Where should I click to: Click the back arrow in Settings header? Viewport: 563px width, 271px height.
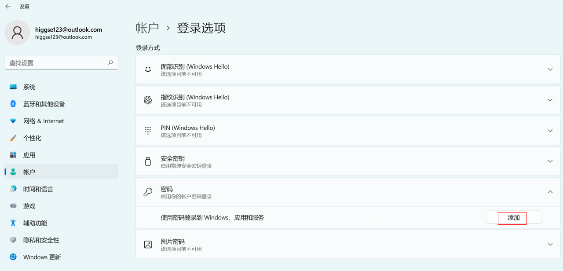8,7
